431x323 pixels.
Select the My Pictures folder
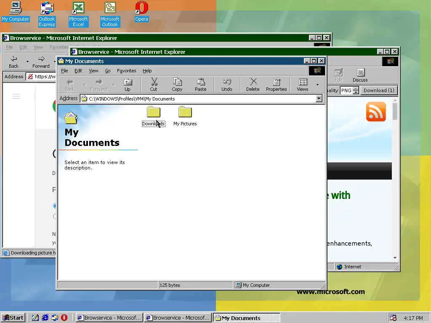click(x=185, y=116)
